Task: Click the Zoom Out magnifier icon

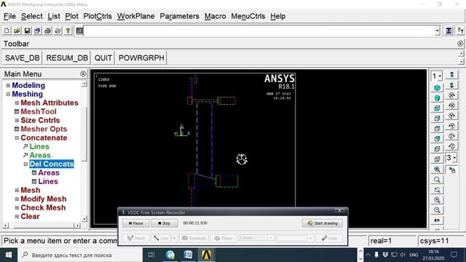Action: (437, 210)
